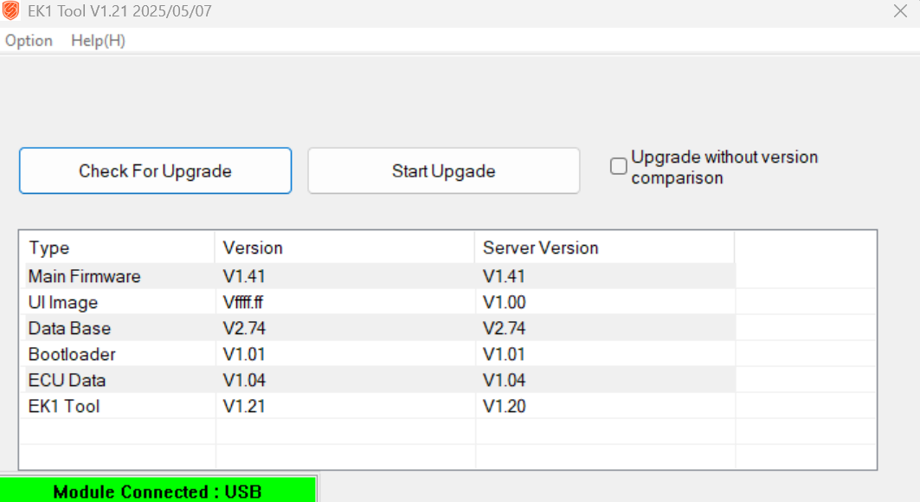Screen dimensions: 920x502
Task: Click the UI Image version Vffff.ff cell
Action: pos(243,302)
